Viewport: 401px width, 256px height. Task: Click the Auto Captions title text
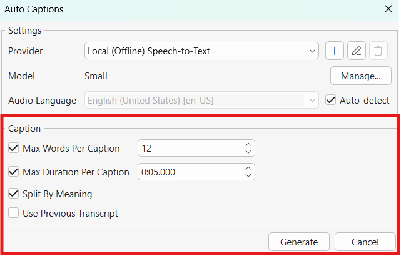(x=34, y=9)
